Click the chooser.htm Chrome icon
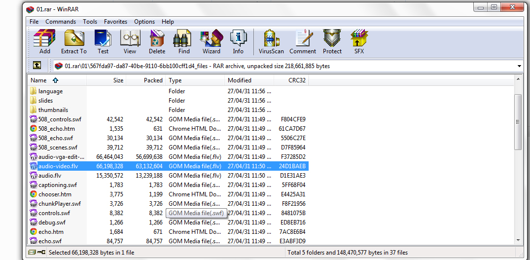The height and width of the screenshot is (260, 530). tap(33, 194)
